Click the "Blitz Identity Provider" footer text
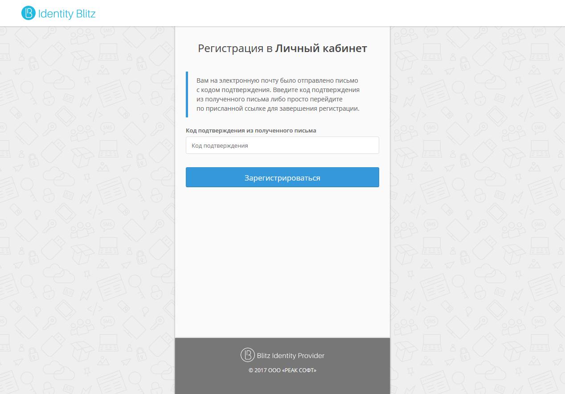This screenshot has width=565, height=394. 291,356
